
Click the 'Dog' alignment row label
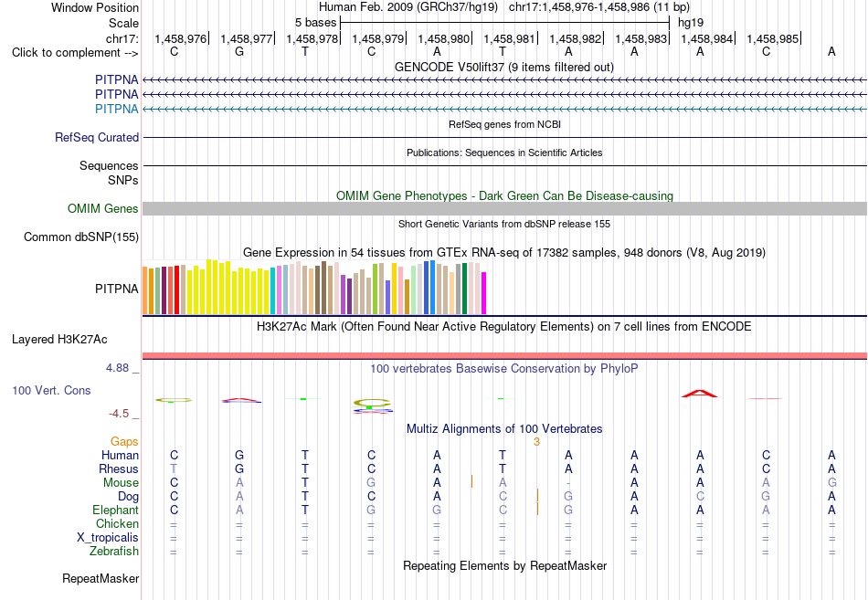[128, 497]
